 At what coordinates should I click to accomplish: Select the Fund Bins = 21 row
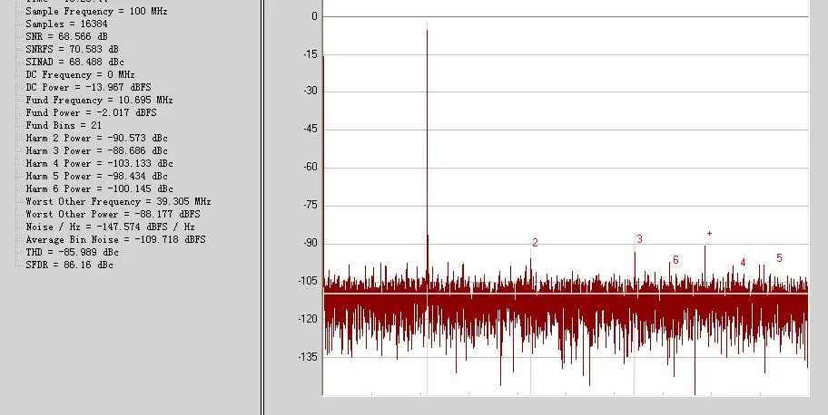click(x=64, y=125)
